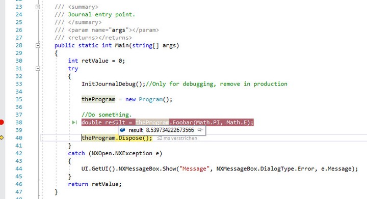Viewport: 367px width, 199px height.
Task: Collapse the summary comment block at line 23
Action: click(x=38, y=7)
